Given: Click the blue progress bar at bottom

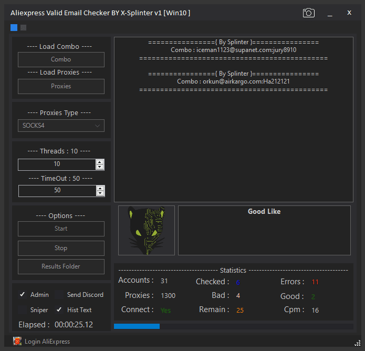Looking at the screenshot, I should point(137,326).
